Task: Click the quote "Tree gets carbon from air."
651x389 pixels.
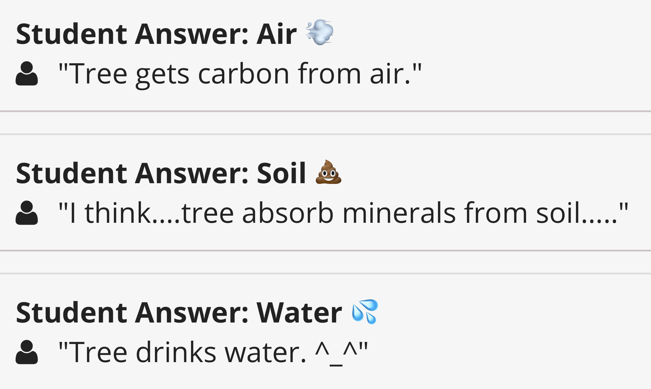Action: tap(240, 74)
